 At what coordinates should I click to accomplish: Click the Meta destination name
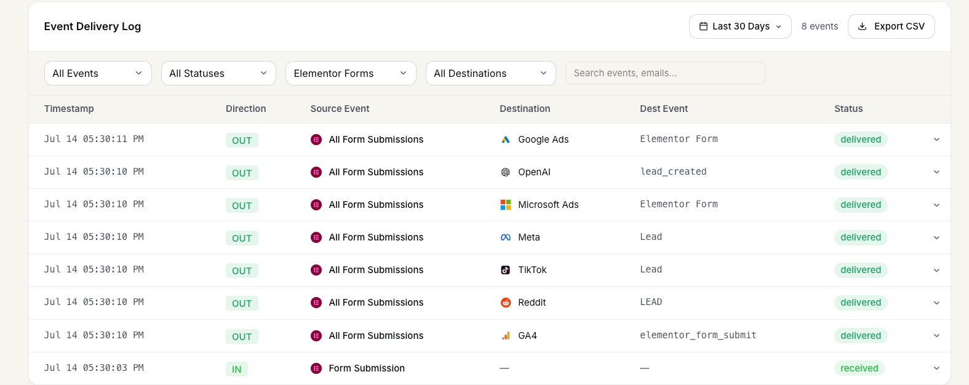coord(529,237)
